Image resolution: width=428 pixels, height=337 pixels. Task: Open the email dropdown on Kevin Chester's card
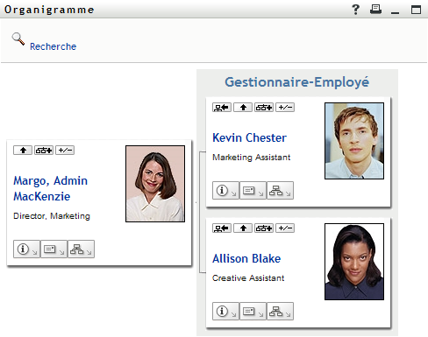coord(253,191)
